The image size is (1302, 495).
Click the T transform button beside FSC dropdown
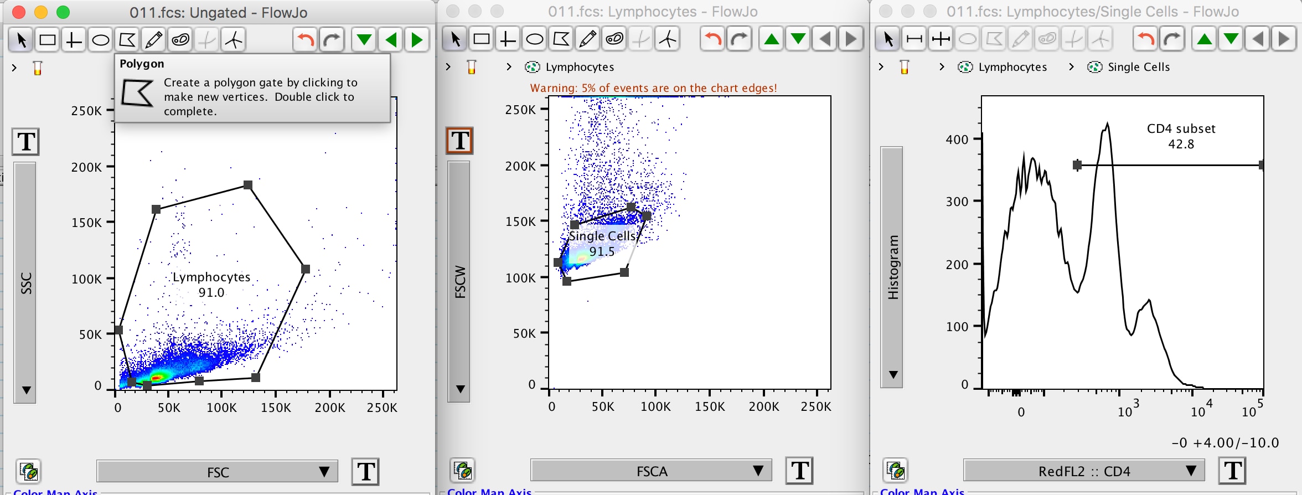pyautogui.click(x=365, y=472)
